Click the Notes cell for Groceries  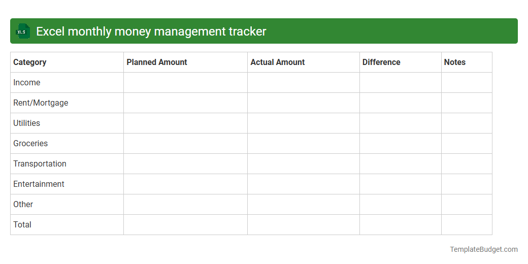coord(467,144)
